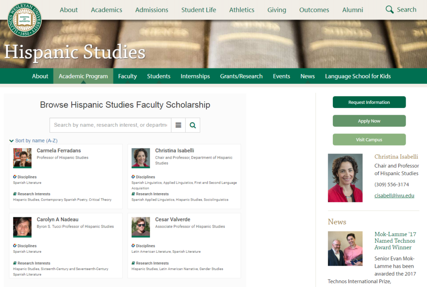Open the About item in top navigation
This screenshot has width=427, height=287.
coord(69,10)
